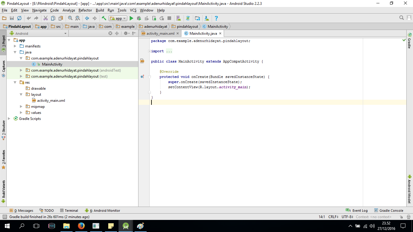
Task: Toggle the tool window bars icon bottom-left
Action: click(x=4, y=217)
